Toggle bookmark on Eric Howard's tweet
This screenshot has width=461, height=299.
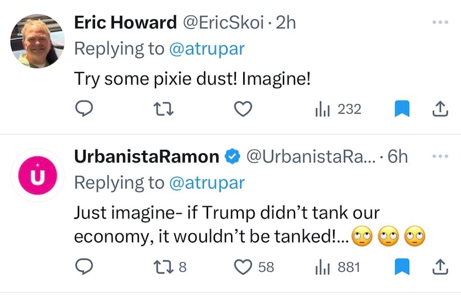402,108
